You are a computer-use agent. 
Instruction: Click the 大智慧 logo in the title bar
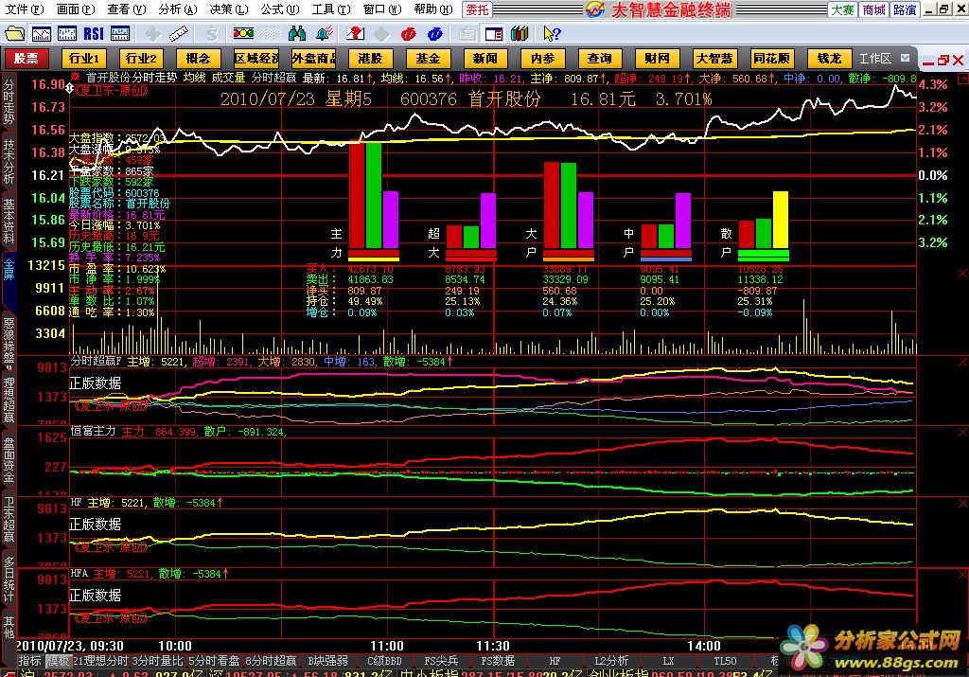(x=595, y=9)
